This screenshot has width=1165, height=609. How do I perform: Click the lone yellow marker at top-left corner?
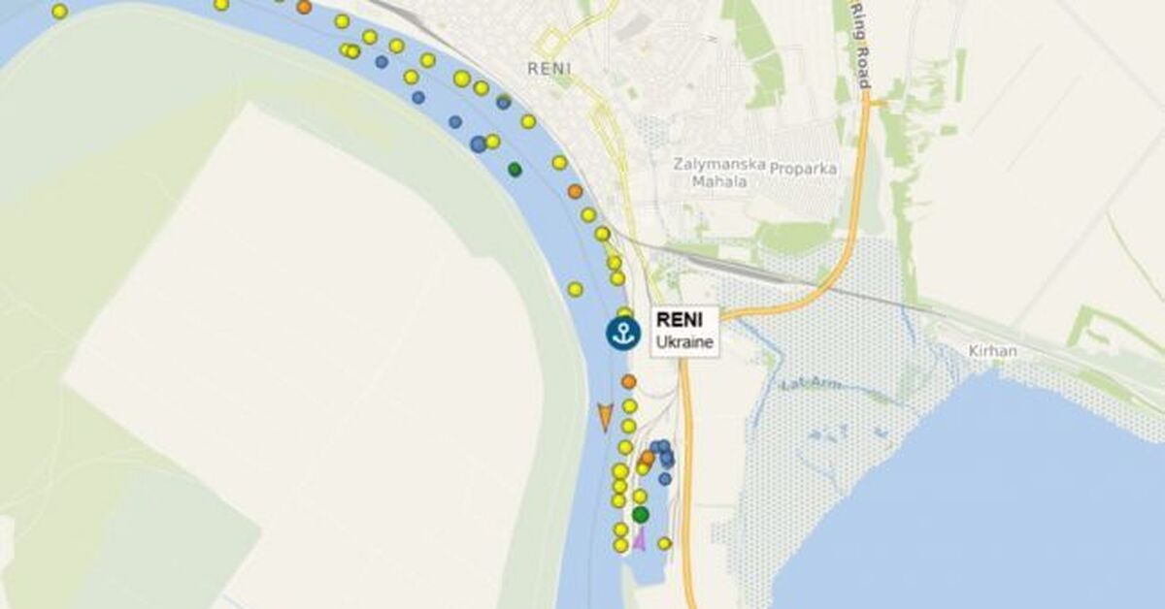pyautogui.click(x=59, y=12)
